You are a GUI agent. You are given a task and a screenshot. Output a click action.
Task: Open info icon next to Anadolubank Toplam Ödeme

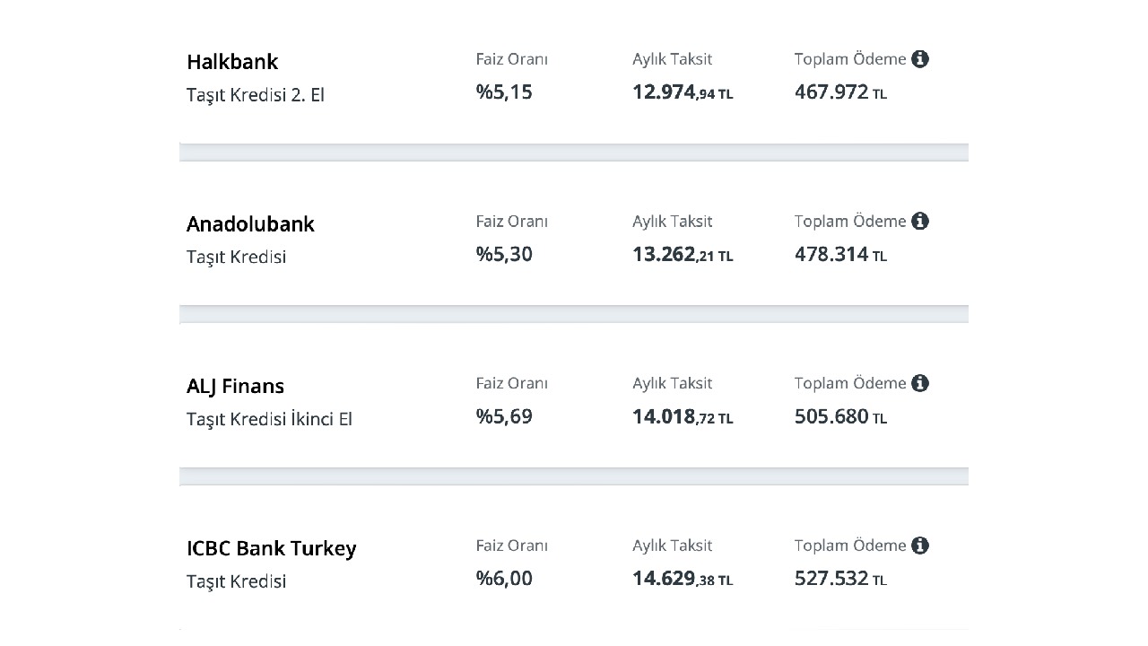point(920,222)
